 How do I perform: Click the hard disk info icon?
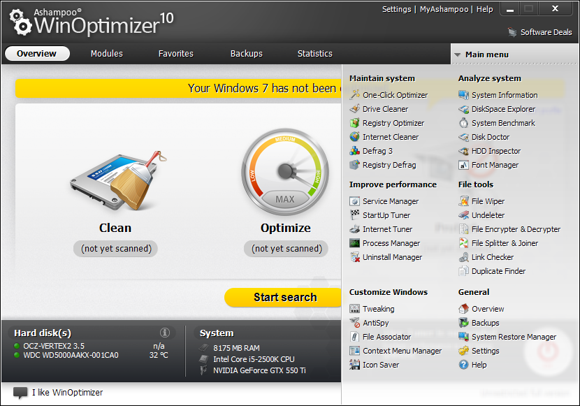point(165,333)
